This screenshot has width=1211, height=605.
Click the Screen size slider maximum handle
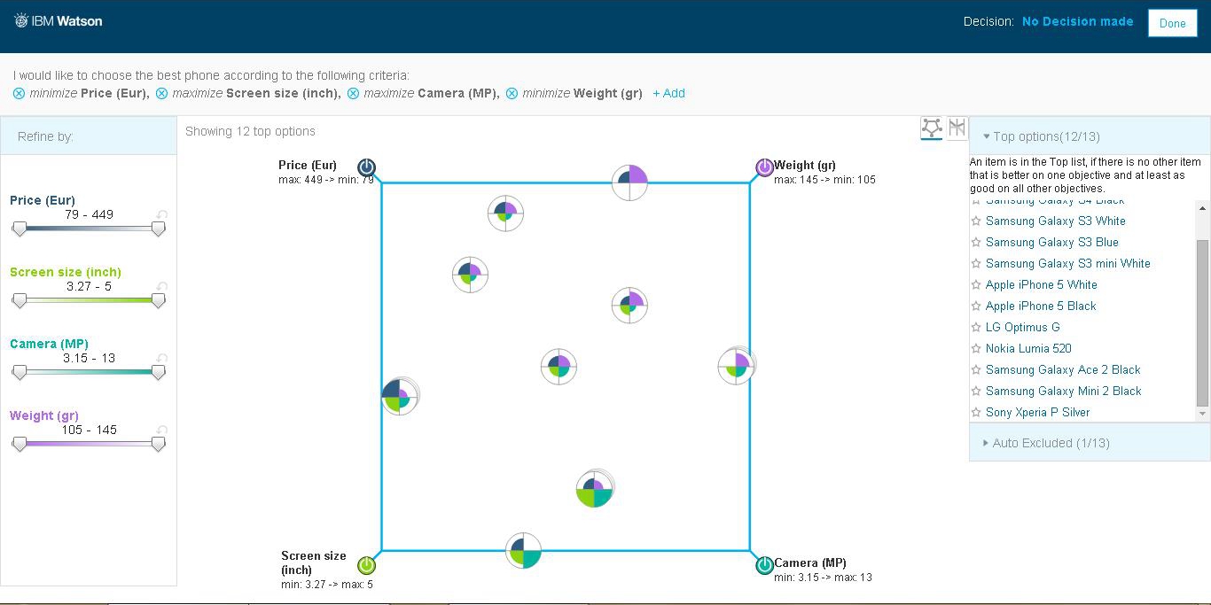pyautogui.click(x=159, y=301)
